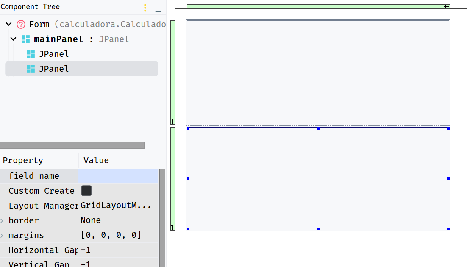This screenshot has width=467, height=267.
Task: Click the first child JPanel icon
Action: point(31,54)
